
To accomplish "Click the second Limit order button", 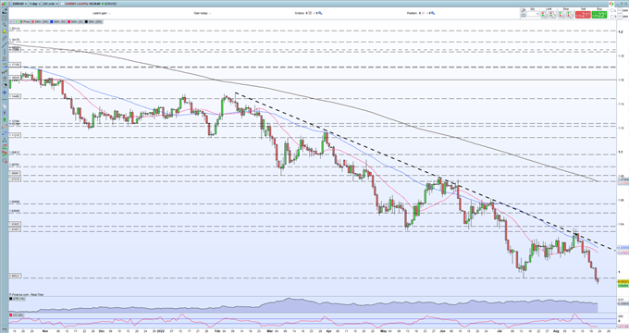I will [x=552, y=15].
